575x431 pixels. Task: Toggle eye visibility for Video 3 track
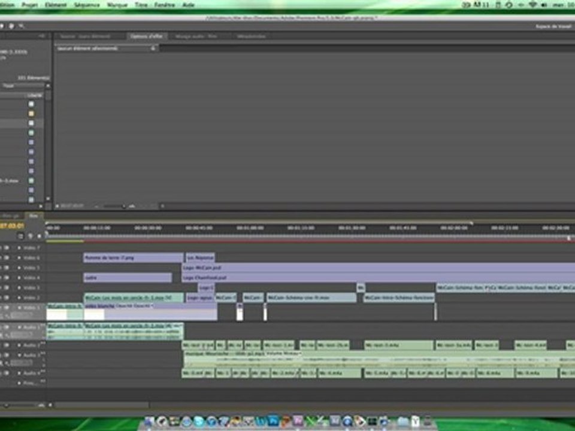(x=7, y=288)
